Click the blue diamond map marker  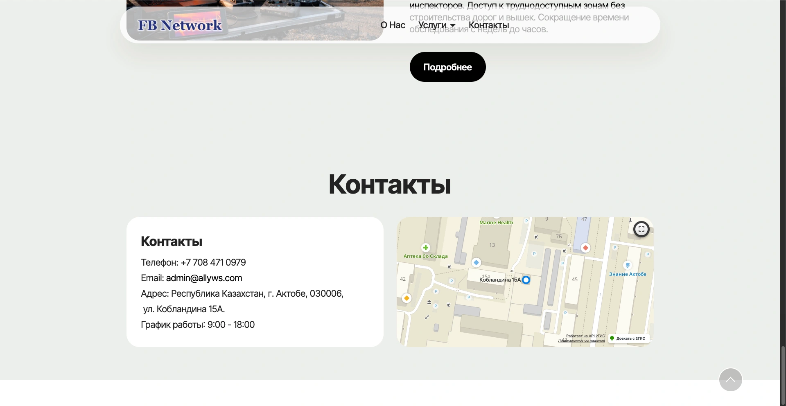pyautogui.click(x=476, y=262)
